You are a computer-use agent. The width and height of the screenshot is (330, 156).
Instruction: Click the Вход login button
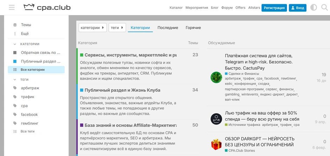point(297,8)
